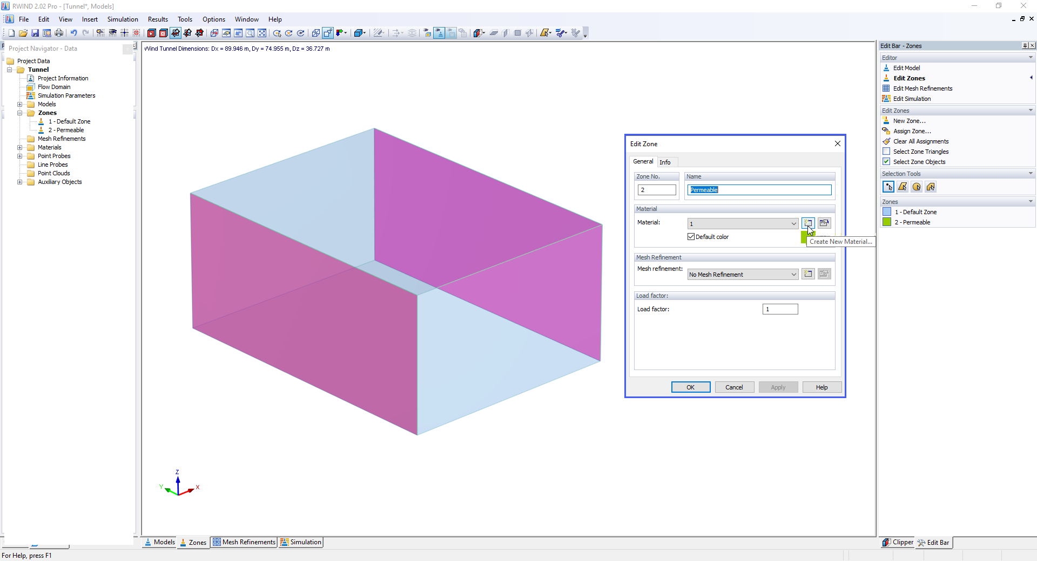The image size is (1037, 561).
Task: Click the Zone No. input field
Action: tap(657, 190)
